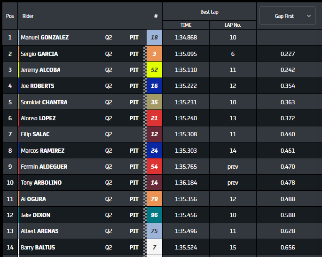Click Alonso Lopez's red number 21 badge
The image size is (322, 257).
point(154,118)
